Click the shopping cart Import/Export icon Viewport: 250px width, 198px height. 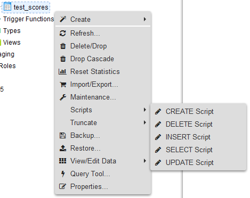[x=63, y=85]
